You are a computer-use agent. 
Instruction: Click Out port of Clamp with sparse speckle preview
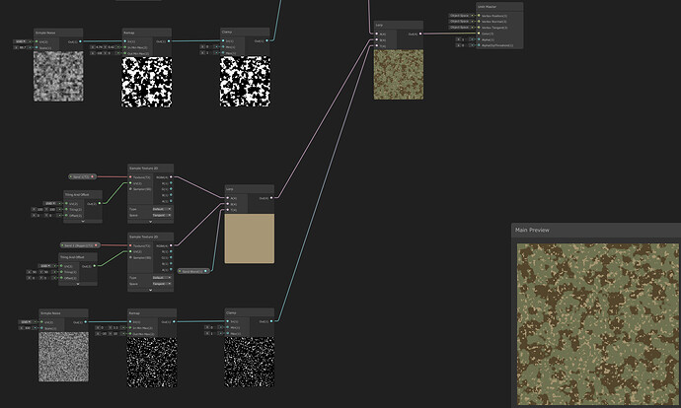coord(271,321)
